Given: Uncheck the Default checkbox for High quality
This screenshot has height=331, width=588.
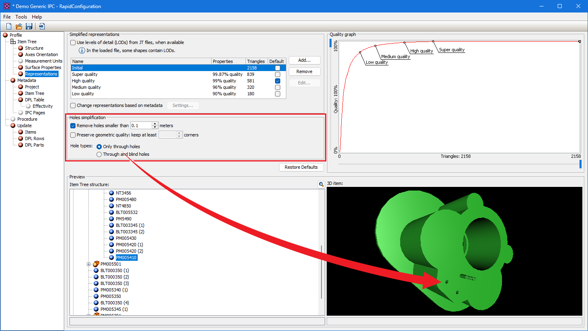Looking at the screenshot, I should [277, 81].
